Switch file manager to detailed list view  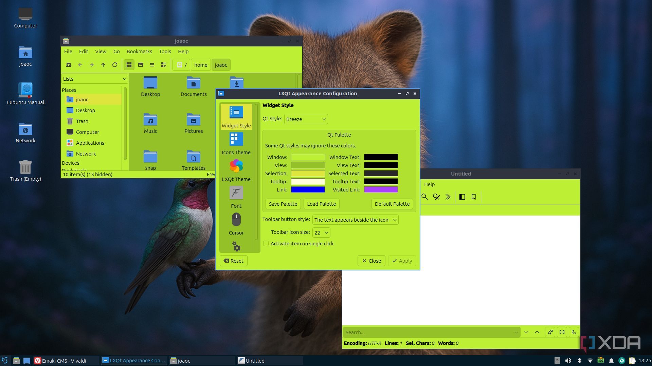pos(164,65)
